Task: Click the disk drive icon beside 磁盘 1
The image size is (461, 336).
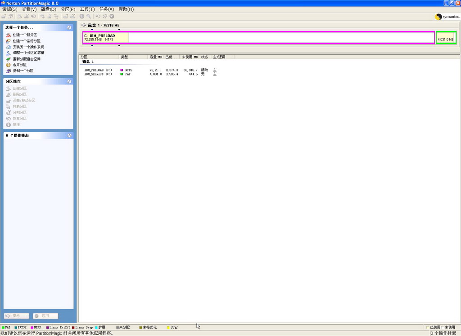Action: (x=84, y=25)
